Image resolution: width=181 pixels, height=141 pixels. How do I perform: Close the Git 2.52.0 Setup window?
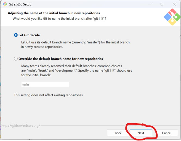[174, 4]
